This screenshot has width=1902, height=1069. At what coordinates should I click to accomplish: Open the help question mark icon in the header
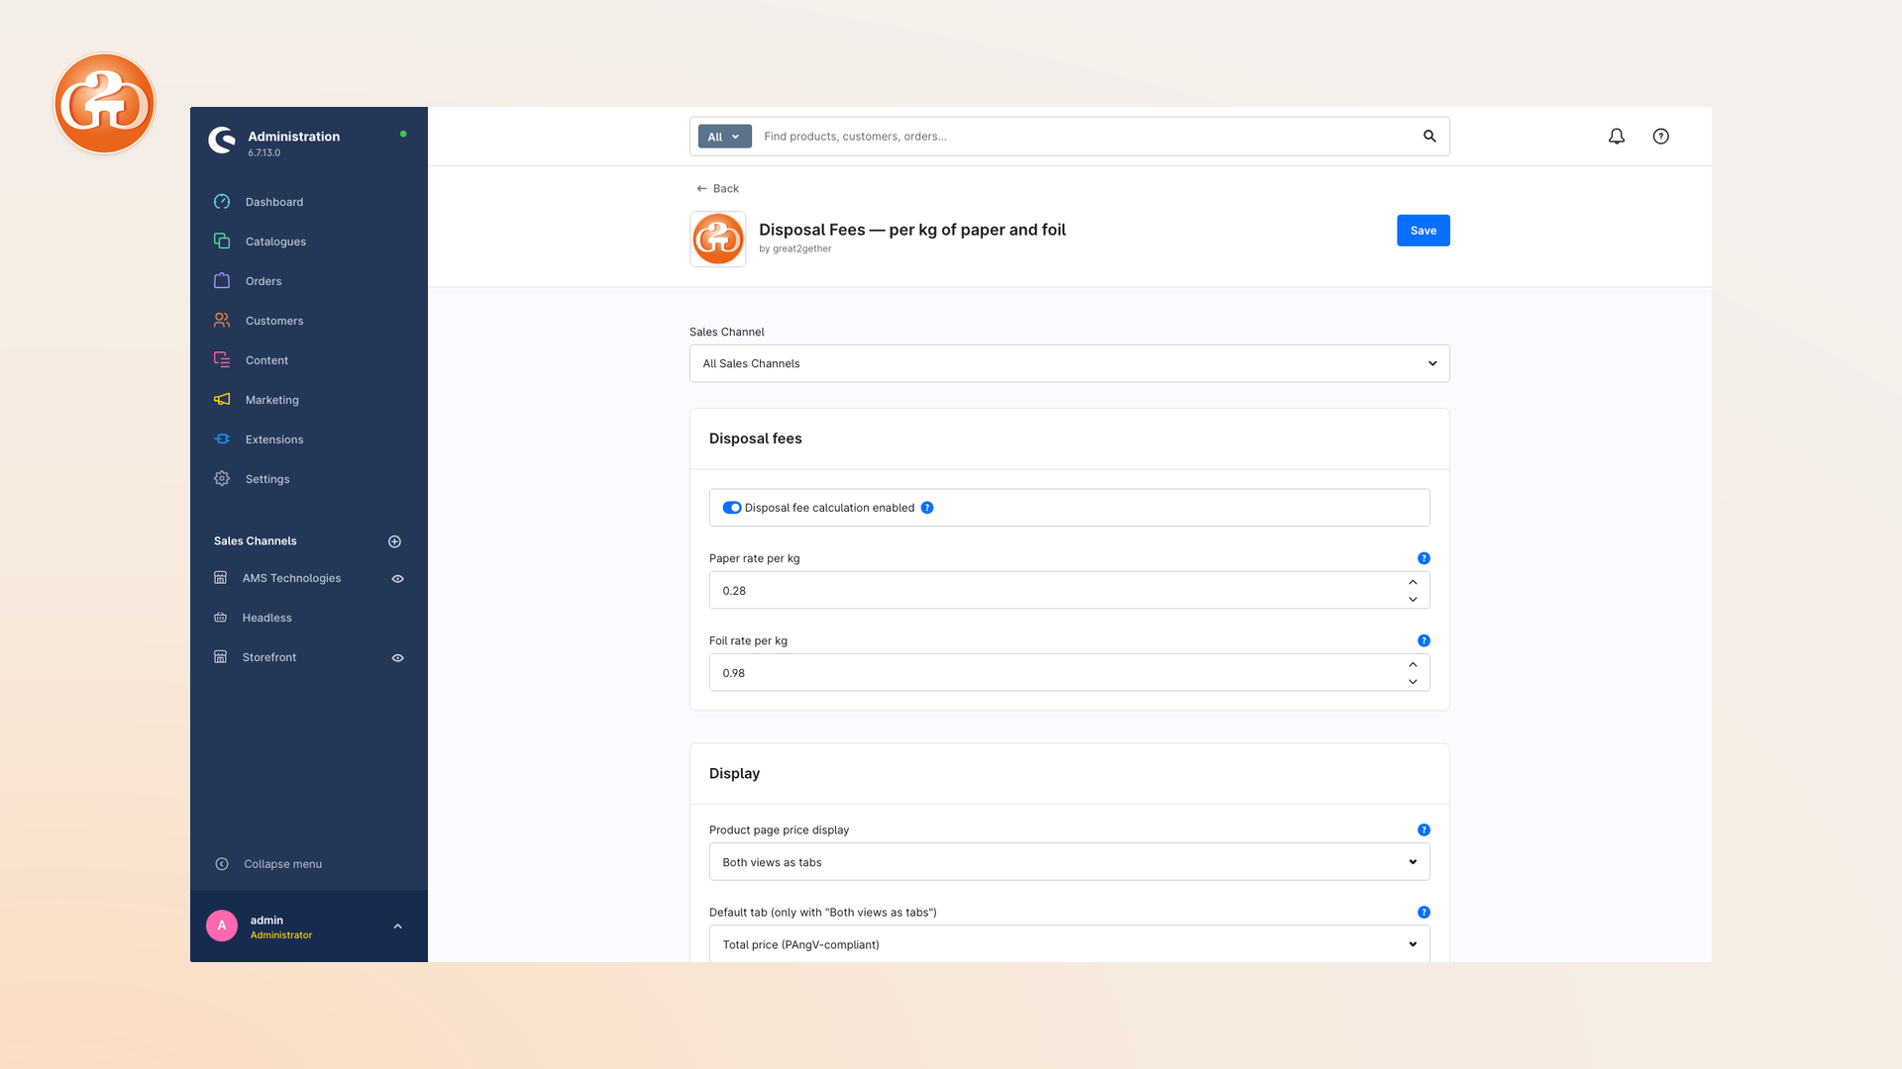coord(1660,137)
